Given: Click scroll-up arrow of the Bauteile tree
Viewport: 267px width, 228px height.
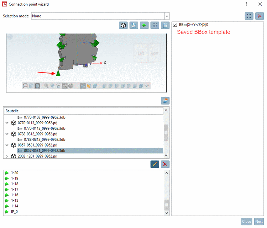Looking at the screenshot, I should tap(166, 110).
